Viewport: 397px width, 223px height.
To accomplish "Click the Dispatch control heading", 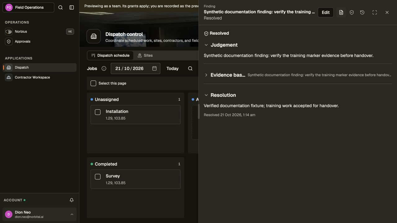I will pyautogui.click(x=124, y=34).
